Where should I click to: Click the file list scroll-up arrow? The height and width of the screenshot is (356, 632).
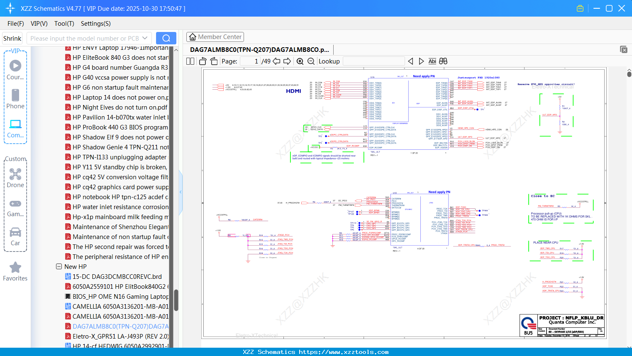pos(176,50)
